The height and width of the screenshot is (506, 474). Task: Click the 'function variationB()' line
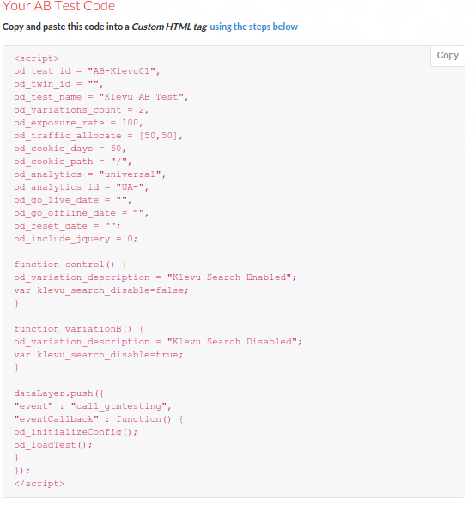pyautogui.click(x=79, y=330)
